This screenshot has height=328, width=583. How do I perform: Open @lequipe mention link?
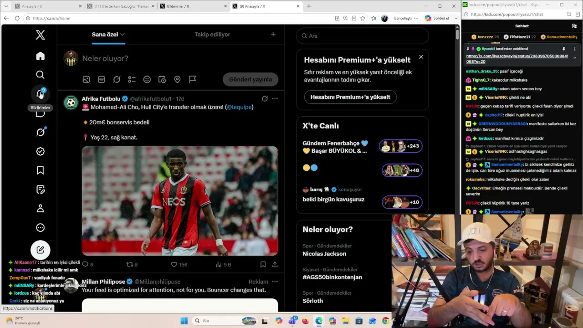(240, 107)
